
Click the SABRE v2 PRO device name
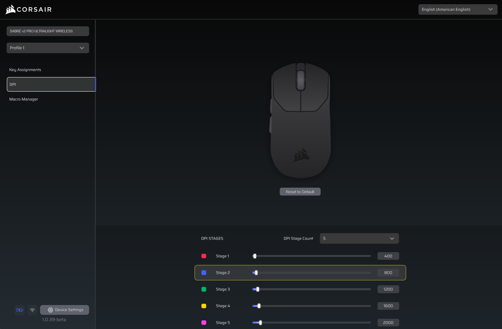click(x=48, y=31)
